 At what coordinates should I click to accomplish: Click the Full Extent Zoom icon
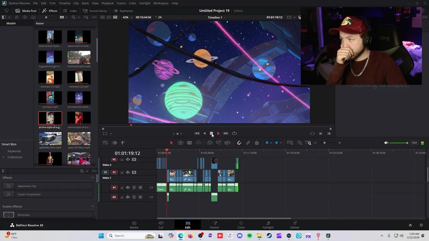pos(290,143)
